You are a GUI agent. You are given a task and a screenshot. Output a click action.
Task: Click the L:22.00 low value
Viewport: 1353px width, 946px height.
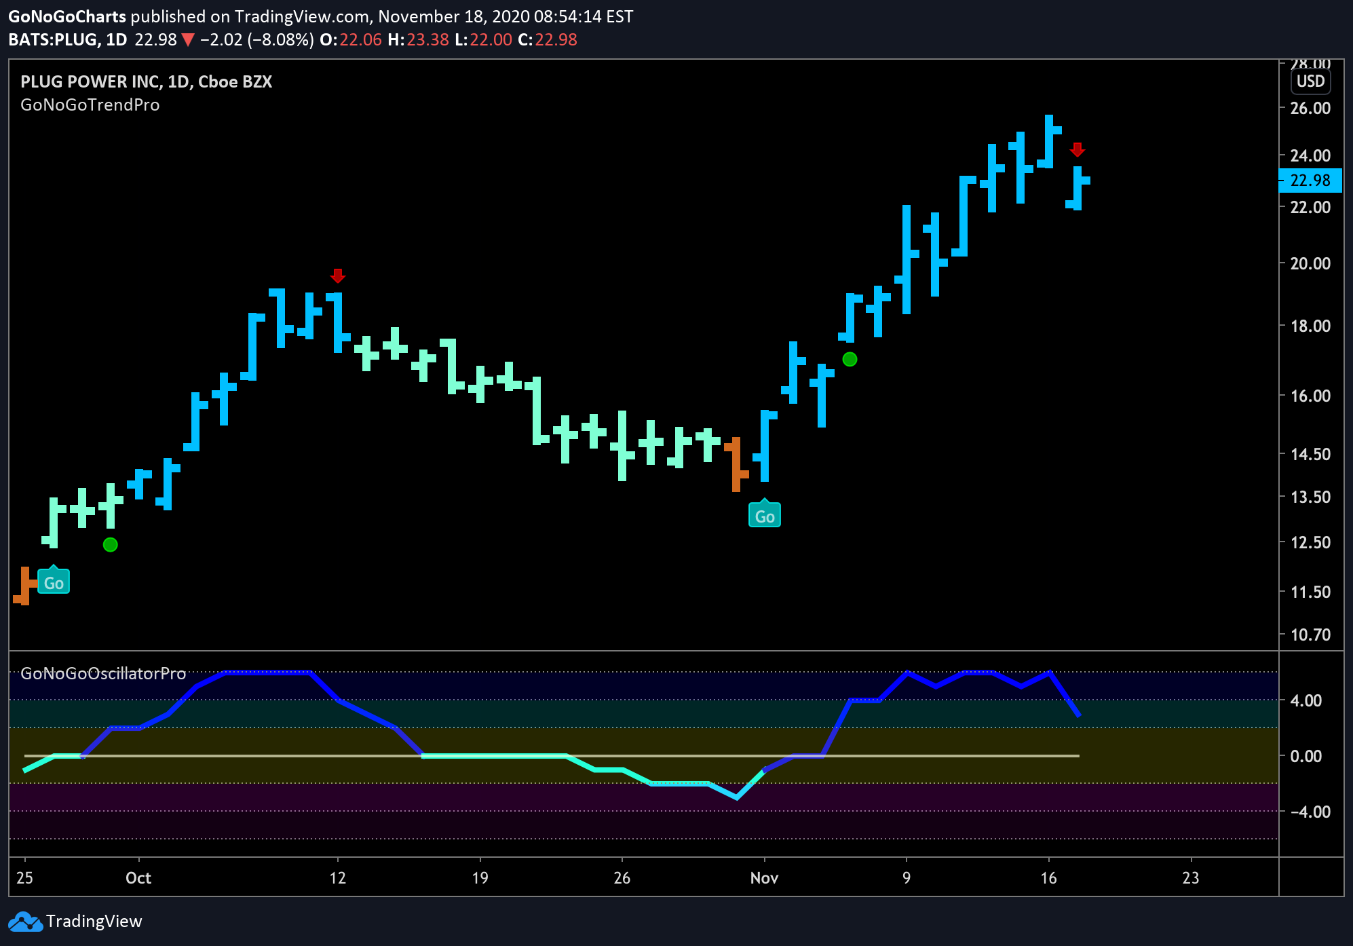pos(483,40)
